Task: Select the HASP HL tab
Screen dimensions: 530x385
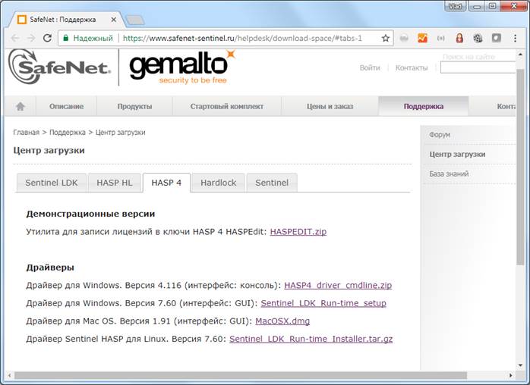Action: click(x=114, y=183)
